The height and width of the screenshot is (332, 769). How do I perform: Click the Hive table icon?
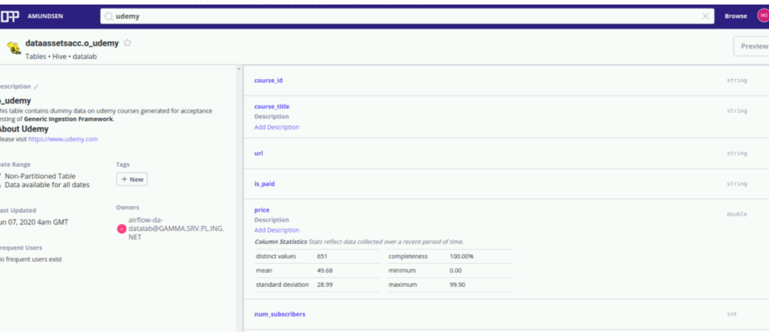coord(14,49)
